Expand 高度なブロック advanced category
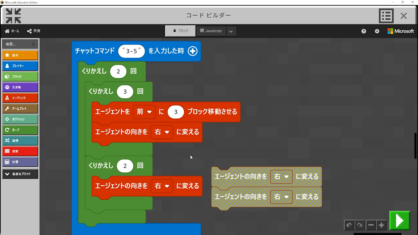The width and height of the screenshot is (418, 235). pyautogui.click(x=20, y=174)
